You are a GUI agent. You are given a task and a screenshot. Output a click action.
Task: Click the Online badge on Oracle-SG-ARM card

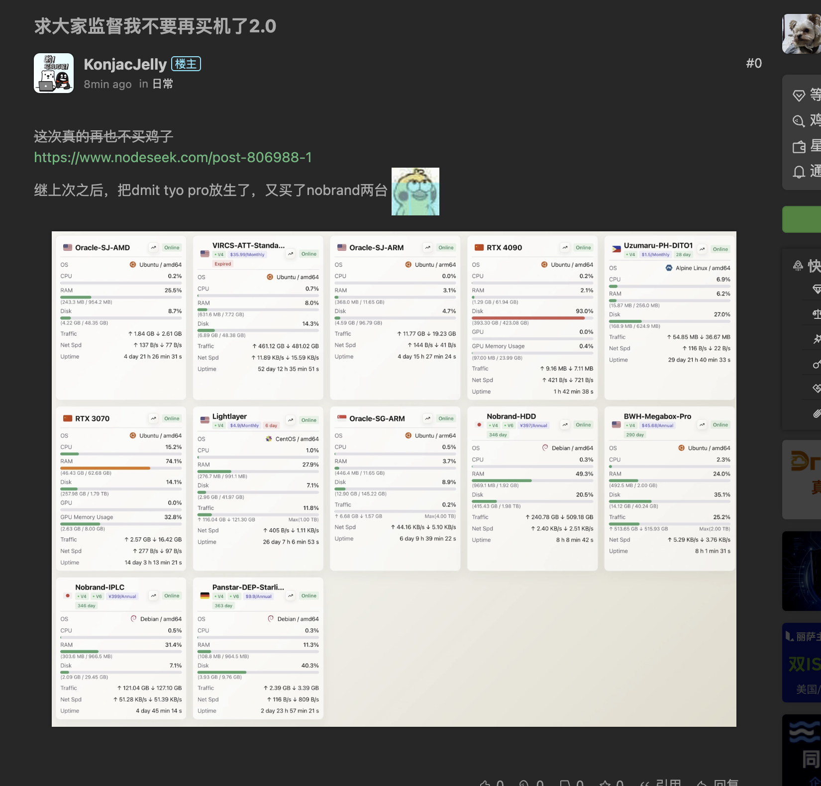click(446, 419)
